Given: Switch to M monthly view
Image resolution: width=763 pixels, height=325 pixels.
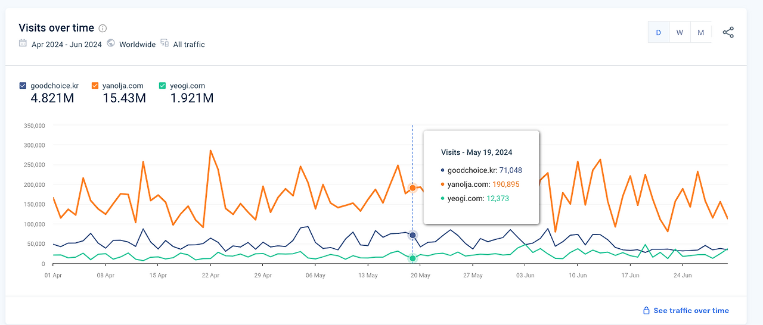Looking at the screenshot, I should point(701,33).
